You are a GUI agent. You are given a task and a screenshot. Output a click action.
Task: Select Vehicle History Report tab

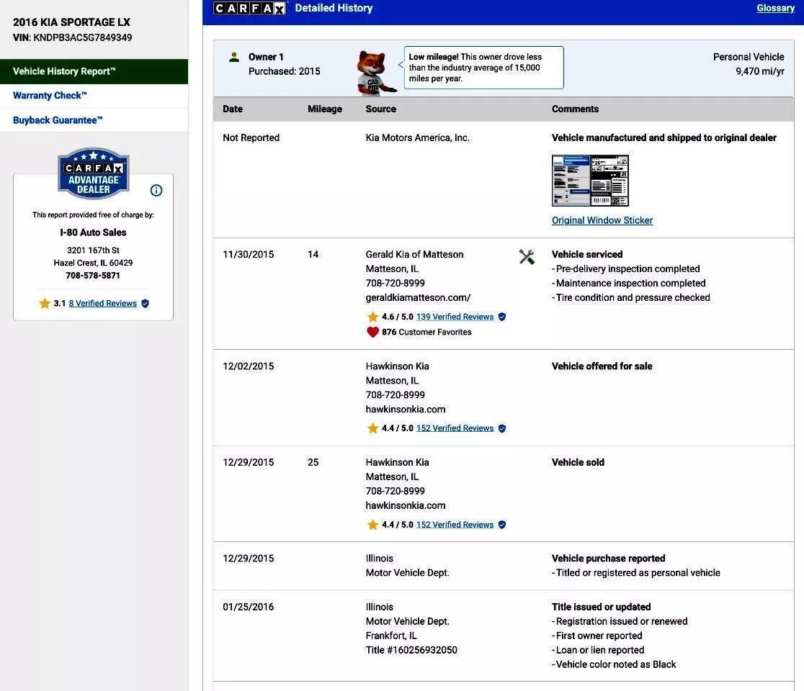point(94,71)
